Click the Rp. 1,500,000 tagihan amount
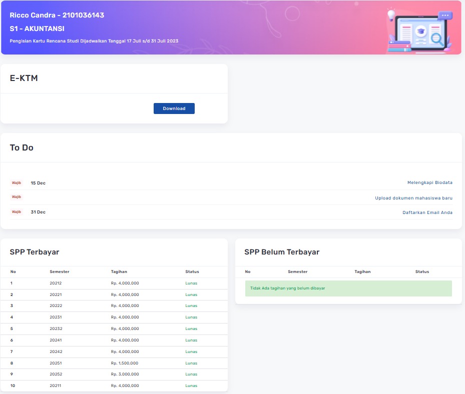Image resolution: width=465 pixels, height=394 pixels. coord(125,363)
